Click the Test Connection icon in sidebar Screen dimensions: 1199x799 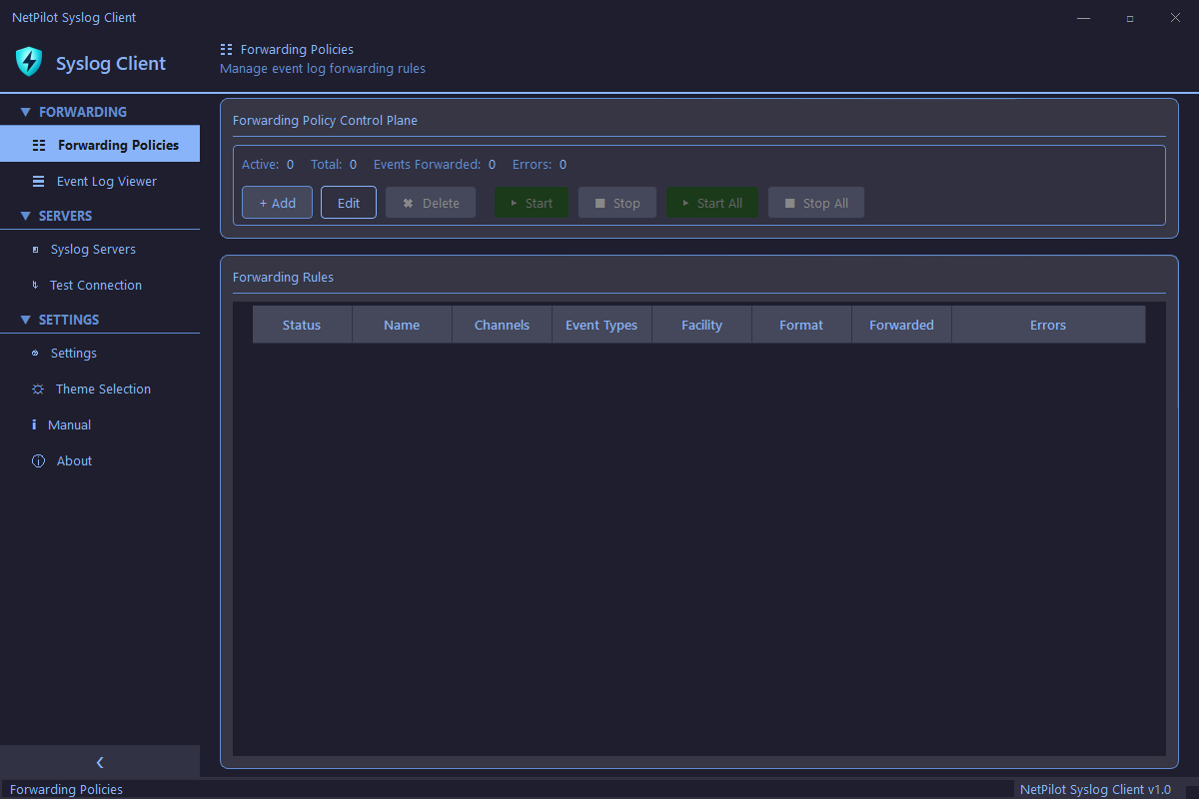click(x=36, y=286)
